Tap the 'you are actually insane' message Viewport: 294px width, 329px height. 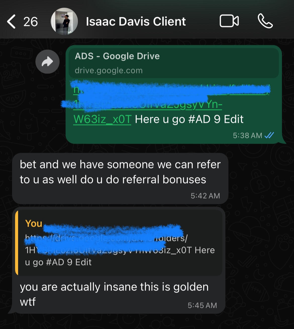[x=114, y=294]
